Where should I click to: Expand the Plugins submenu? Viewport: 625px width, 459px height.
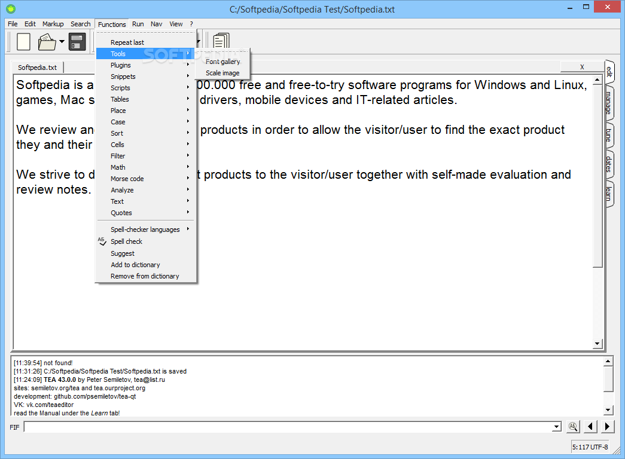pyautogui.click(x=146, y=65)
